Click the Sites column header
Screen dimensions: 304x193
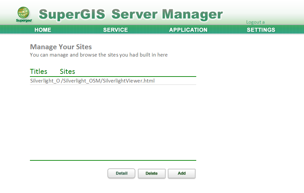coord(67,72)
